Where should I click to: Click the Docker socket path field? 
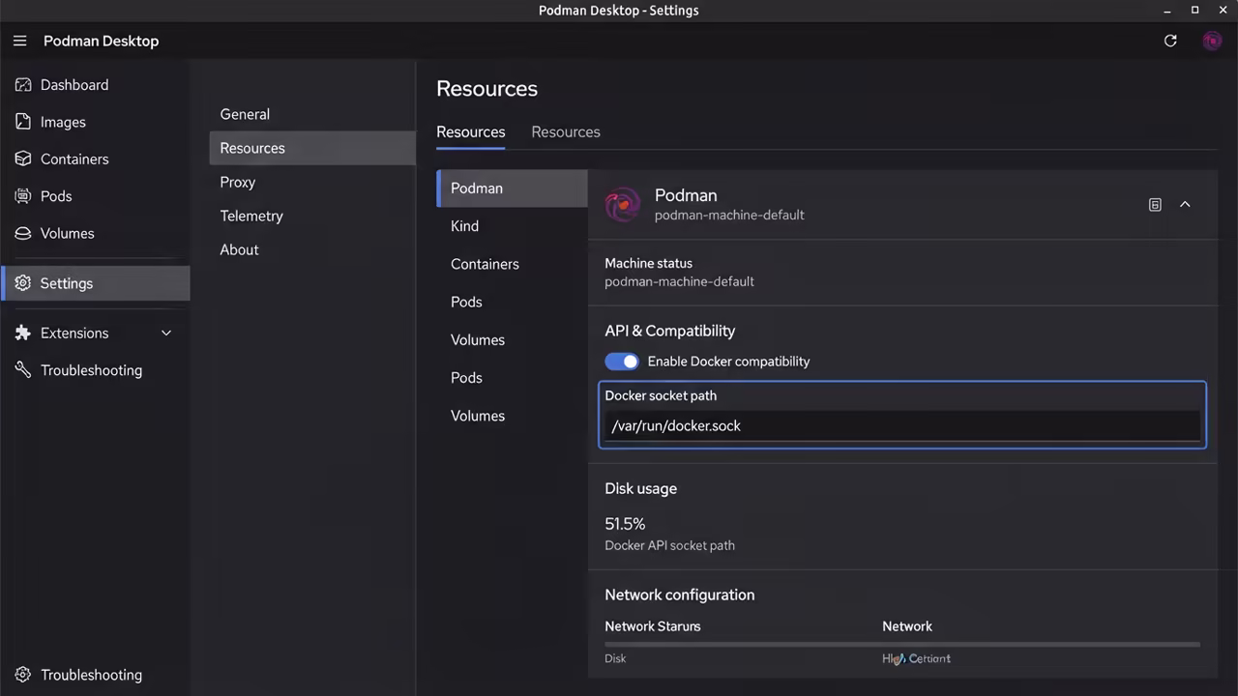(902, 425)
